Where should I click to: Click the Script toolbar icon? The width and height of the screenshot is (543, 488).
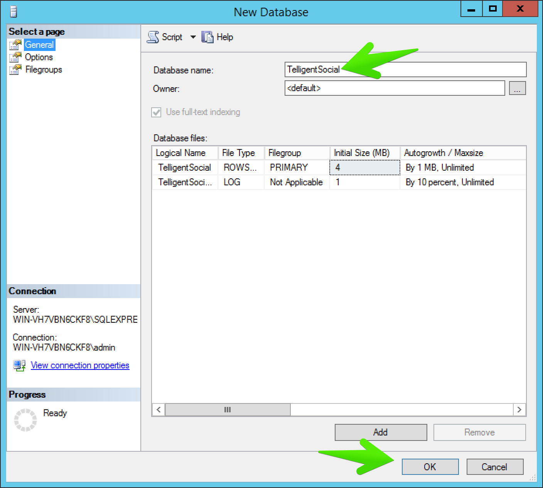click(x=153, y=37)
